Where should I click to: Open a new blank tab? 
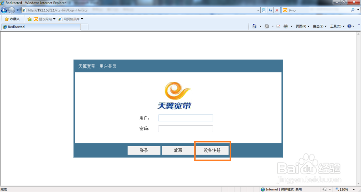coord(84,27)
